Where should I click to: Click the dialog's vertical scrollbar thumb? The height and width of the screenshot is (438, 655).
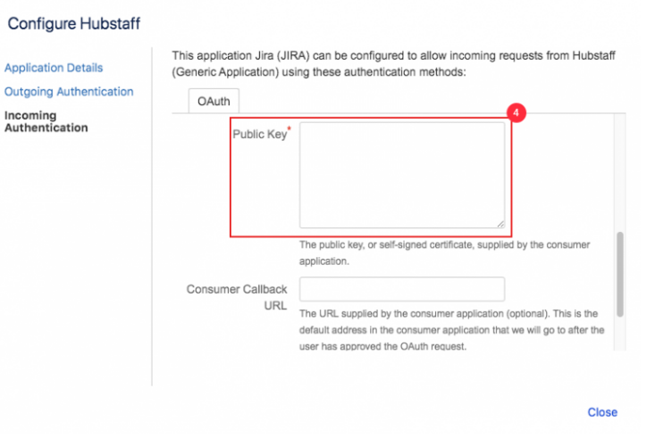(x=617, y=275)
